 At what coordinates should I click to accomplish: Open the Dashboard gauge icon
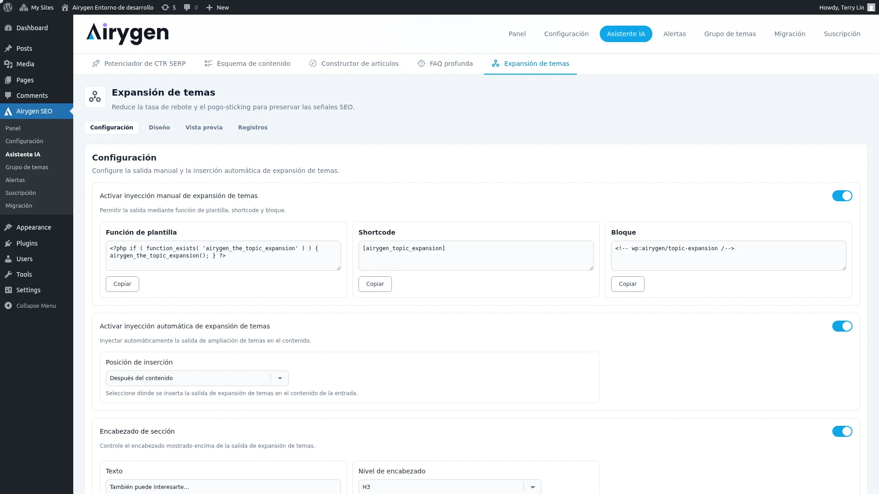[8, 28]
